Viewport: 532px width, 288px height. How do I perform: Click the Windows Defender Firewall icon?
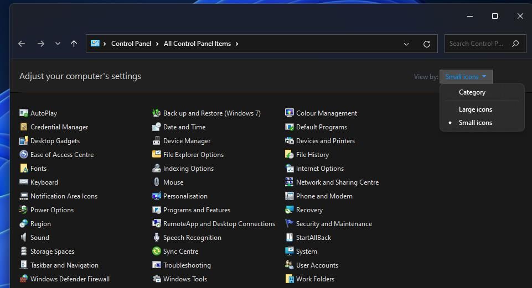point(24,279)
